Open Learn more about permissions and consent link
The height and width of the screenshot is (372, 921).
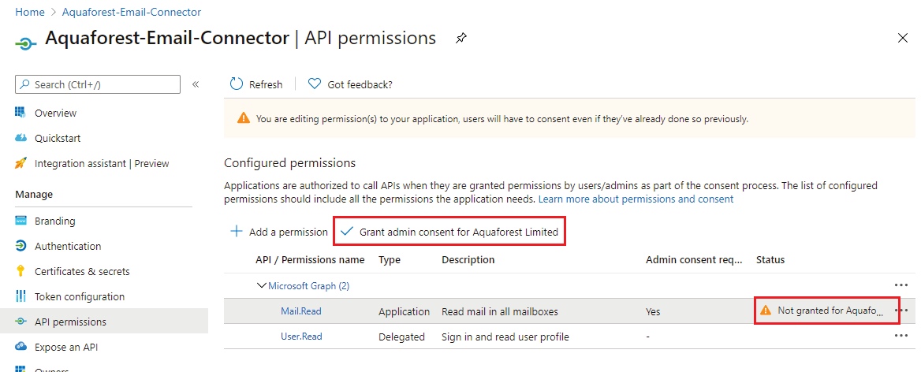636,199
